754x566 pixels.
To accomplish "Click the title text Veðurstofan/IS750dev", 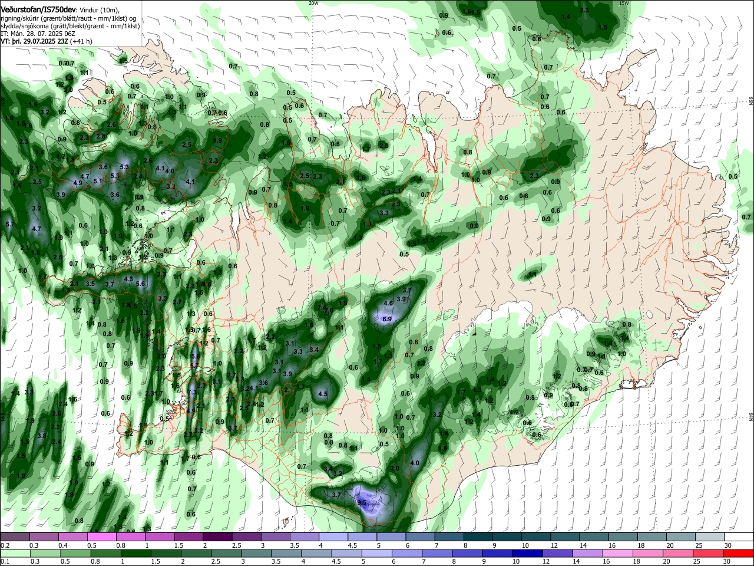I will click(x=38, y=11).
